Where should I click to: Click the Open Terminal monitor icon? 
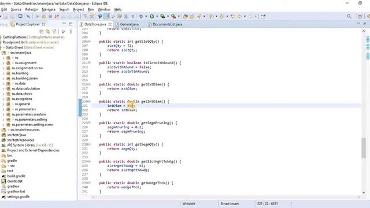[x=20, y=16]
